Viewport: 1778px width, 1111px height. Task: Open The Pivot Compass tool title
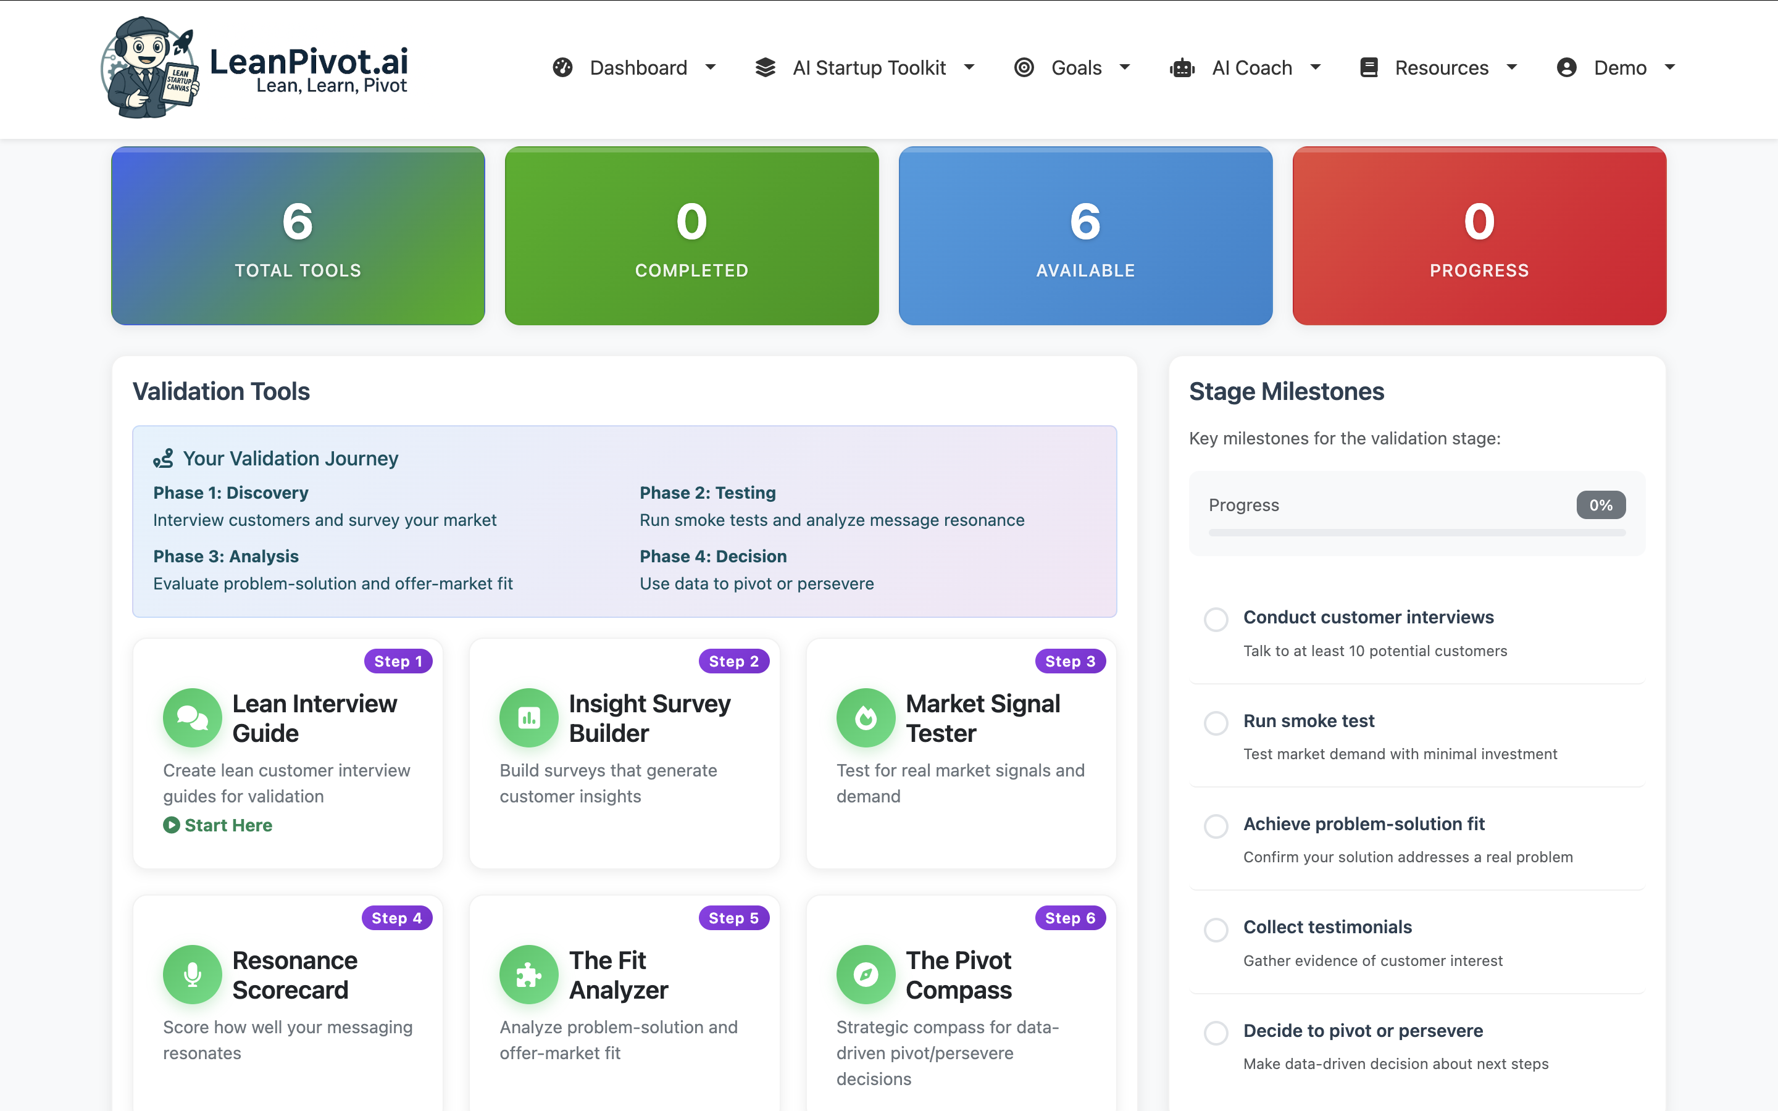click(x=958, y=975)
